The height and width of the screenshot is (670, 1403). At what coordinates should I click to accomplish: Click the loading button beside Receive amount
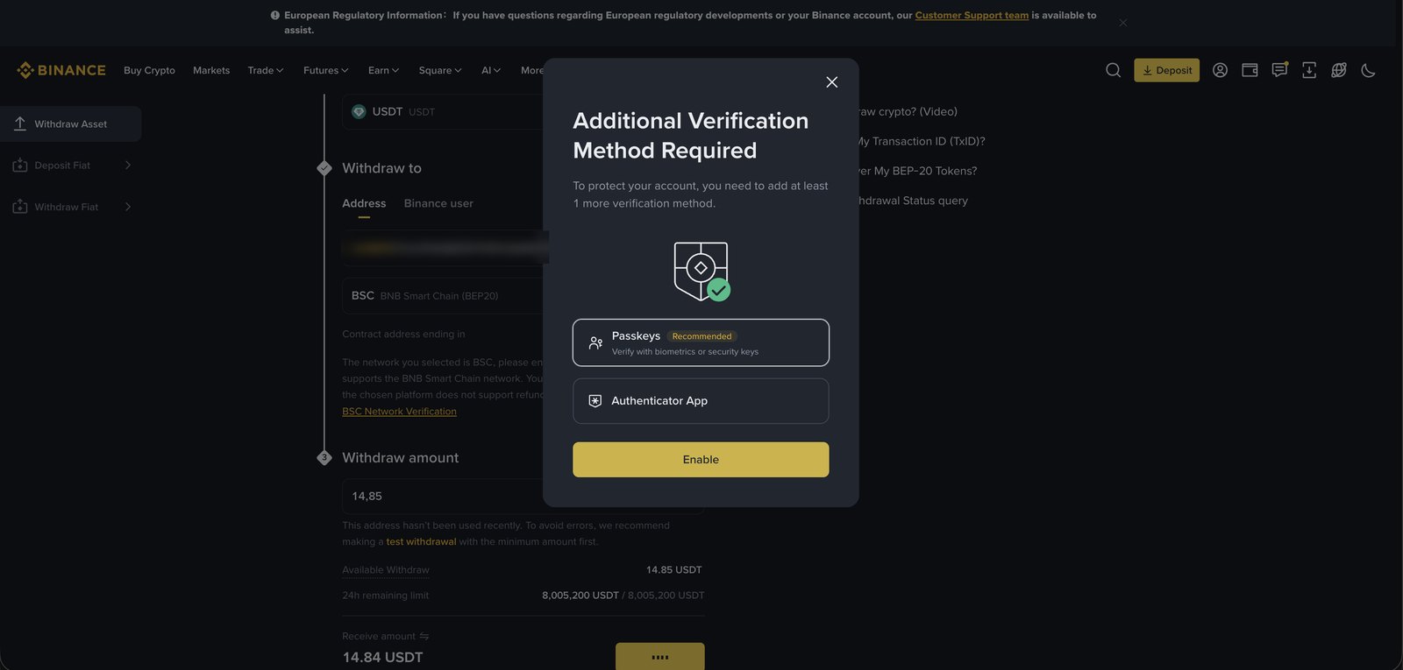point(660,656)
